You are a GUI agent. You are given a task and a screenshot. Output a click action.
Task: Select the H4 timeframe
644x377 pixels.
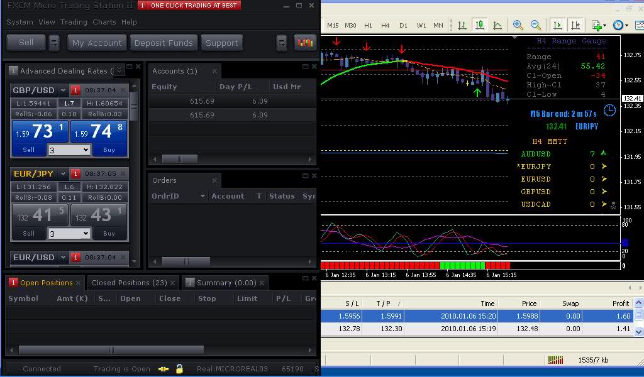point(386,25)
